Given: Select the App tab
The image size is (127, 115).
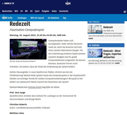Looking at the screenshot, I should point(65,18).
